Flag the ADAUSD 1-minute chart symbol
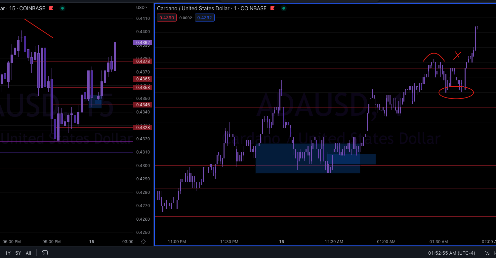This screenshot has width=496, height=258. click(x=272, y=9)
